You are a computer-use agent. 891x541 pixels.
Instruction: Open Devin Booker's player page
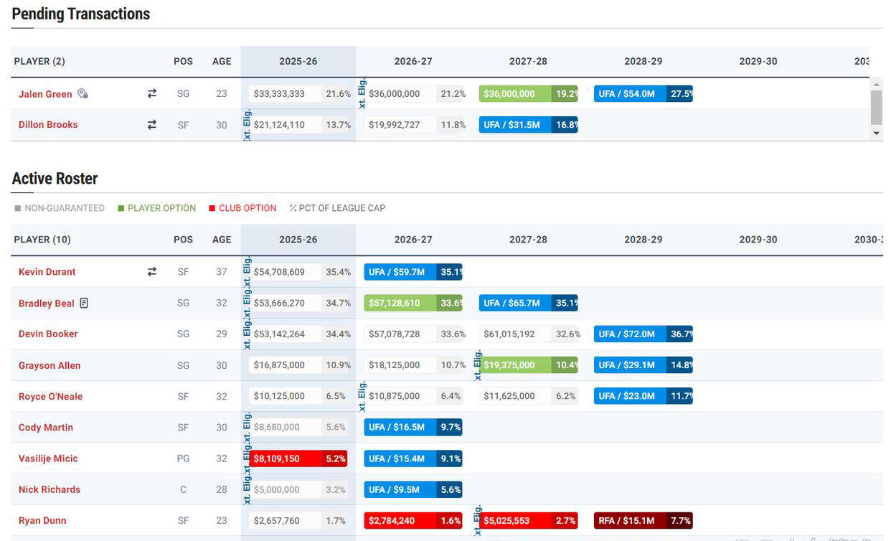[48, 334]
